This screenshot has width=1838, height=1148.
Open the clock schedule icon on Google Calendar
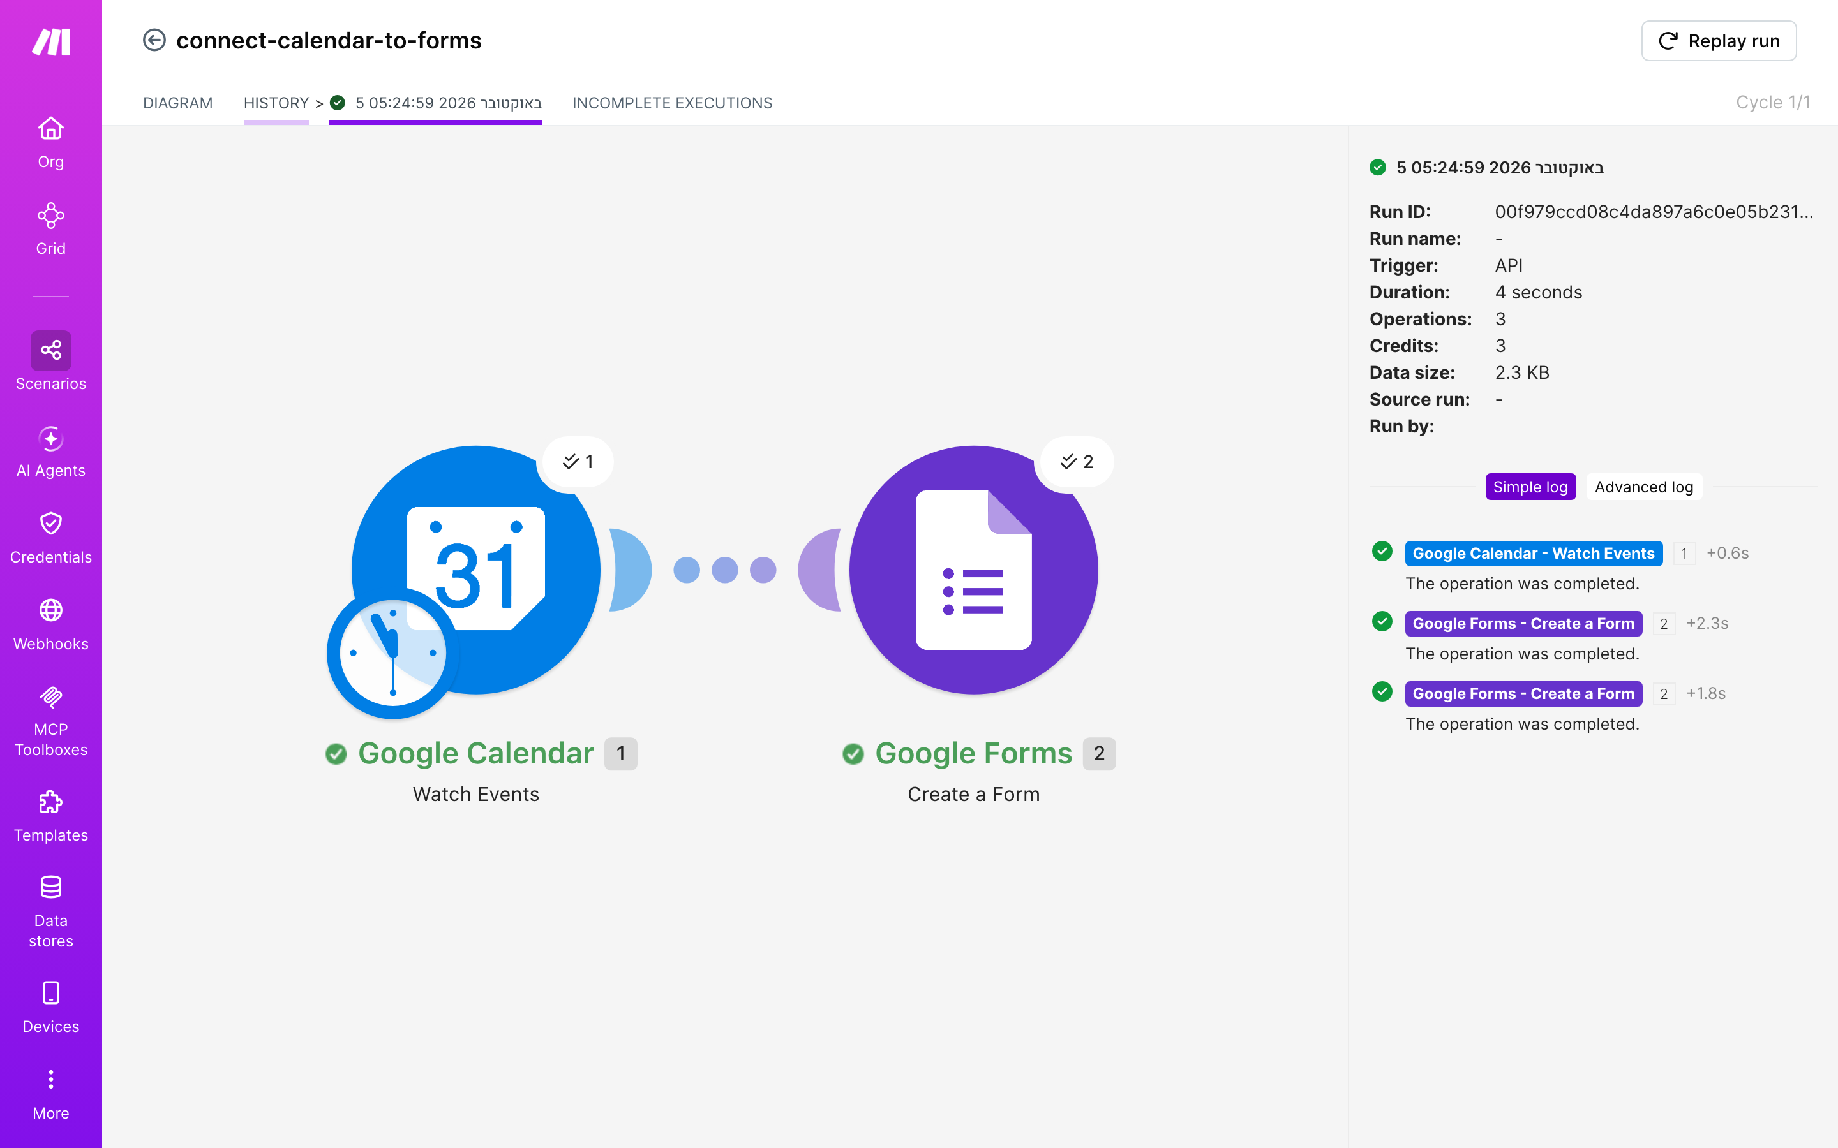[x=392, y=654]
